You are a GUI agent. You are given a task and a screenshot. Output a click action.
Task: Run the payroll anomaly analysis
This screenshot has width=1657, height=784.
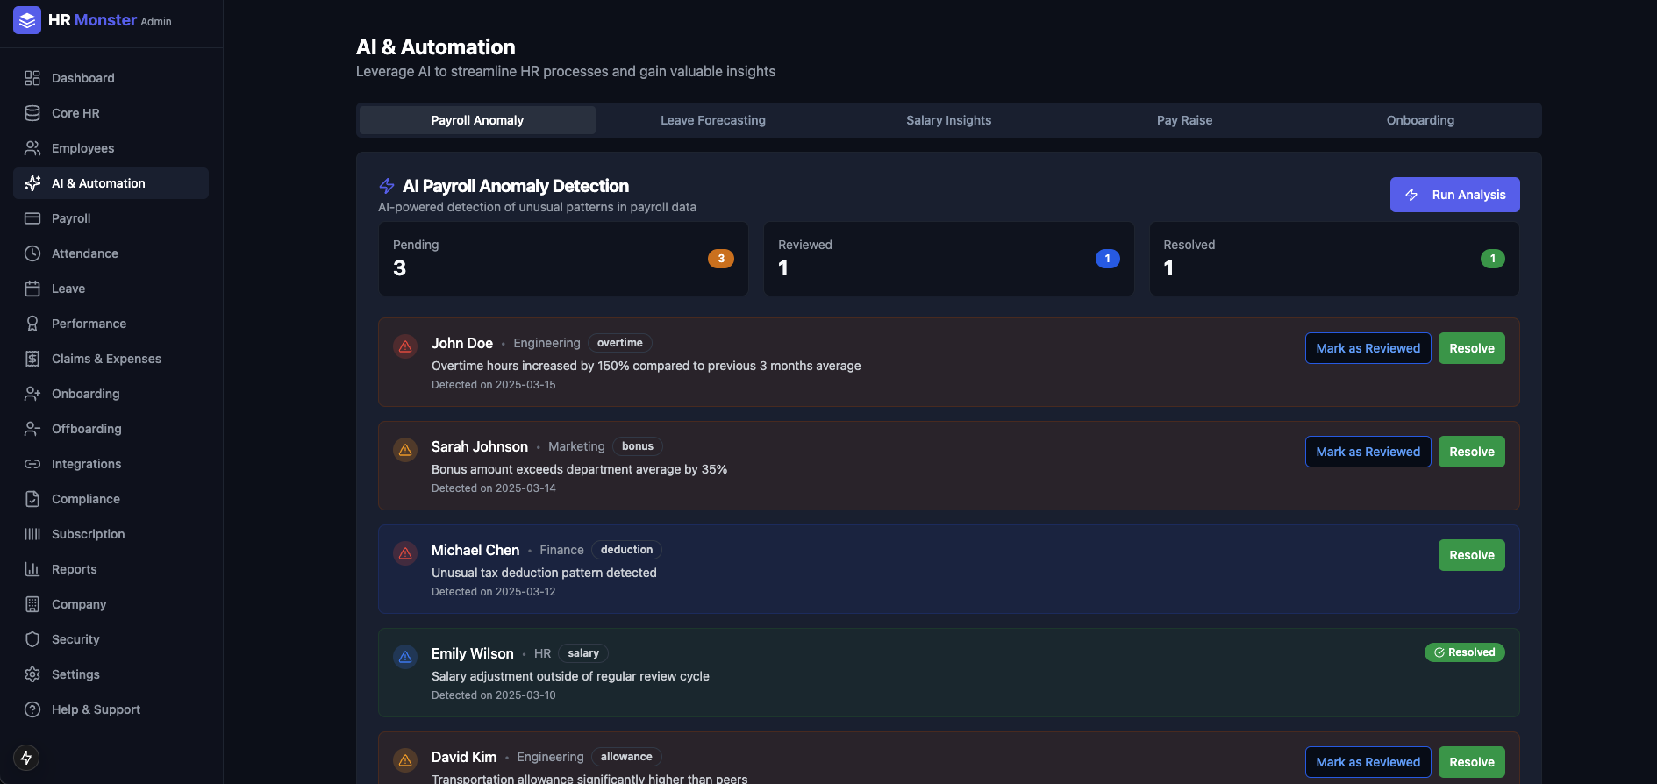pos(1454,195)
